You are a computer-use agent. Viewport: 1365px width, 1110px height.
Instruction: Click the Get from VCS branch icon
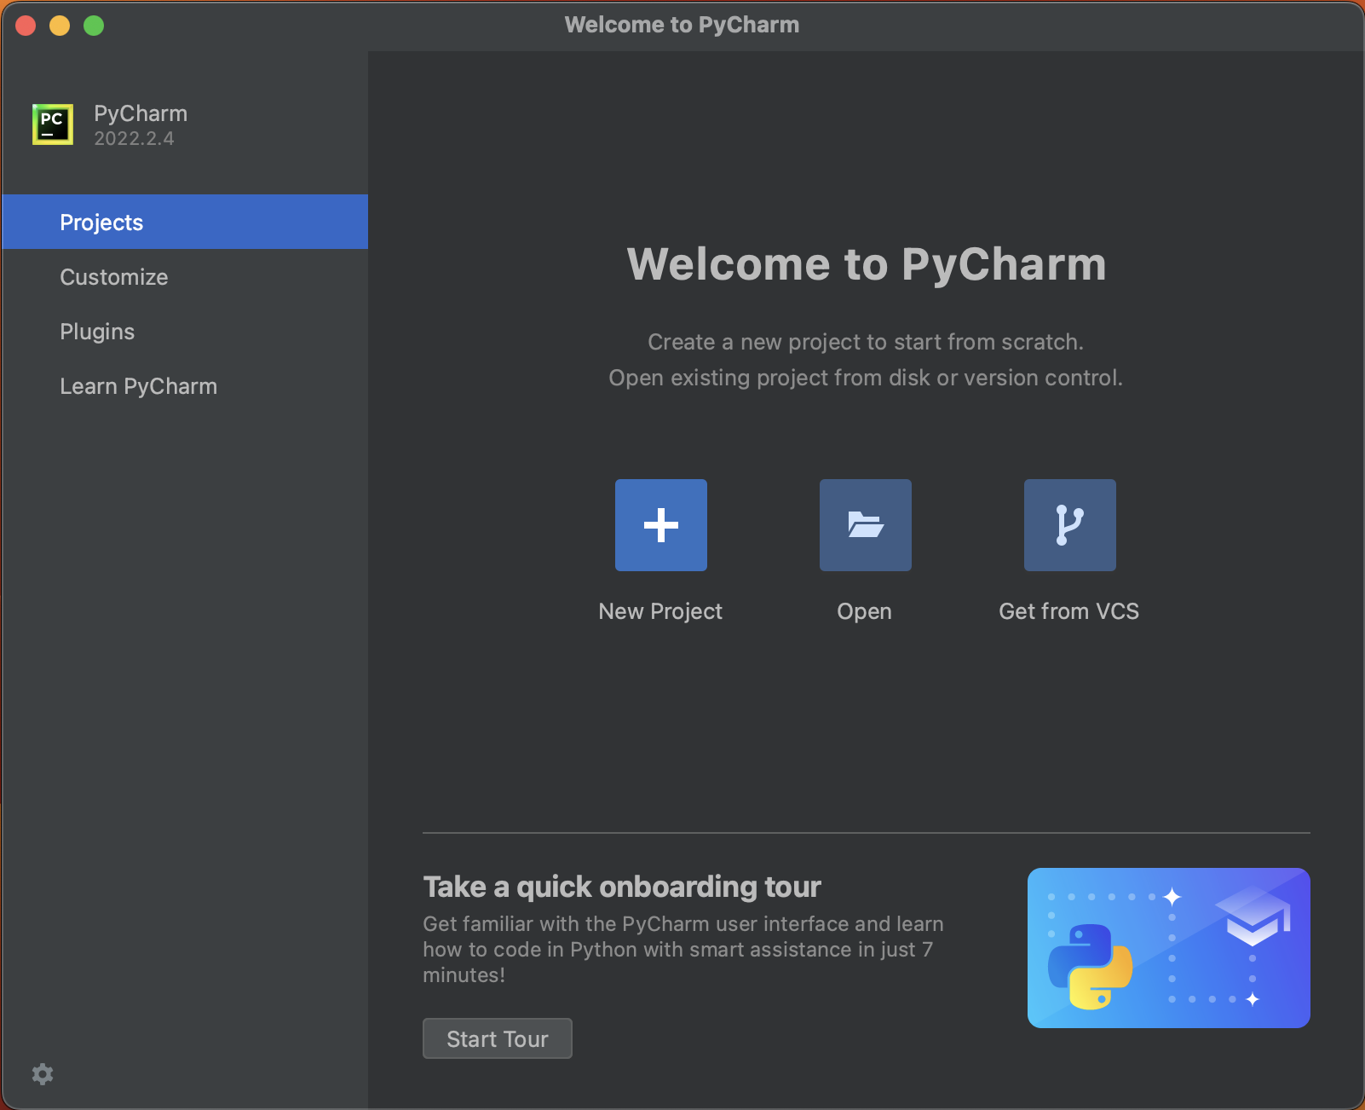coord(1070,525)
